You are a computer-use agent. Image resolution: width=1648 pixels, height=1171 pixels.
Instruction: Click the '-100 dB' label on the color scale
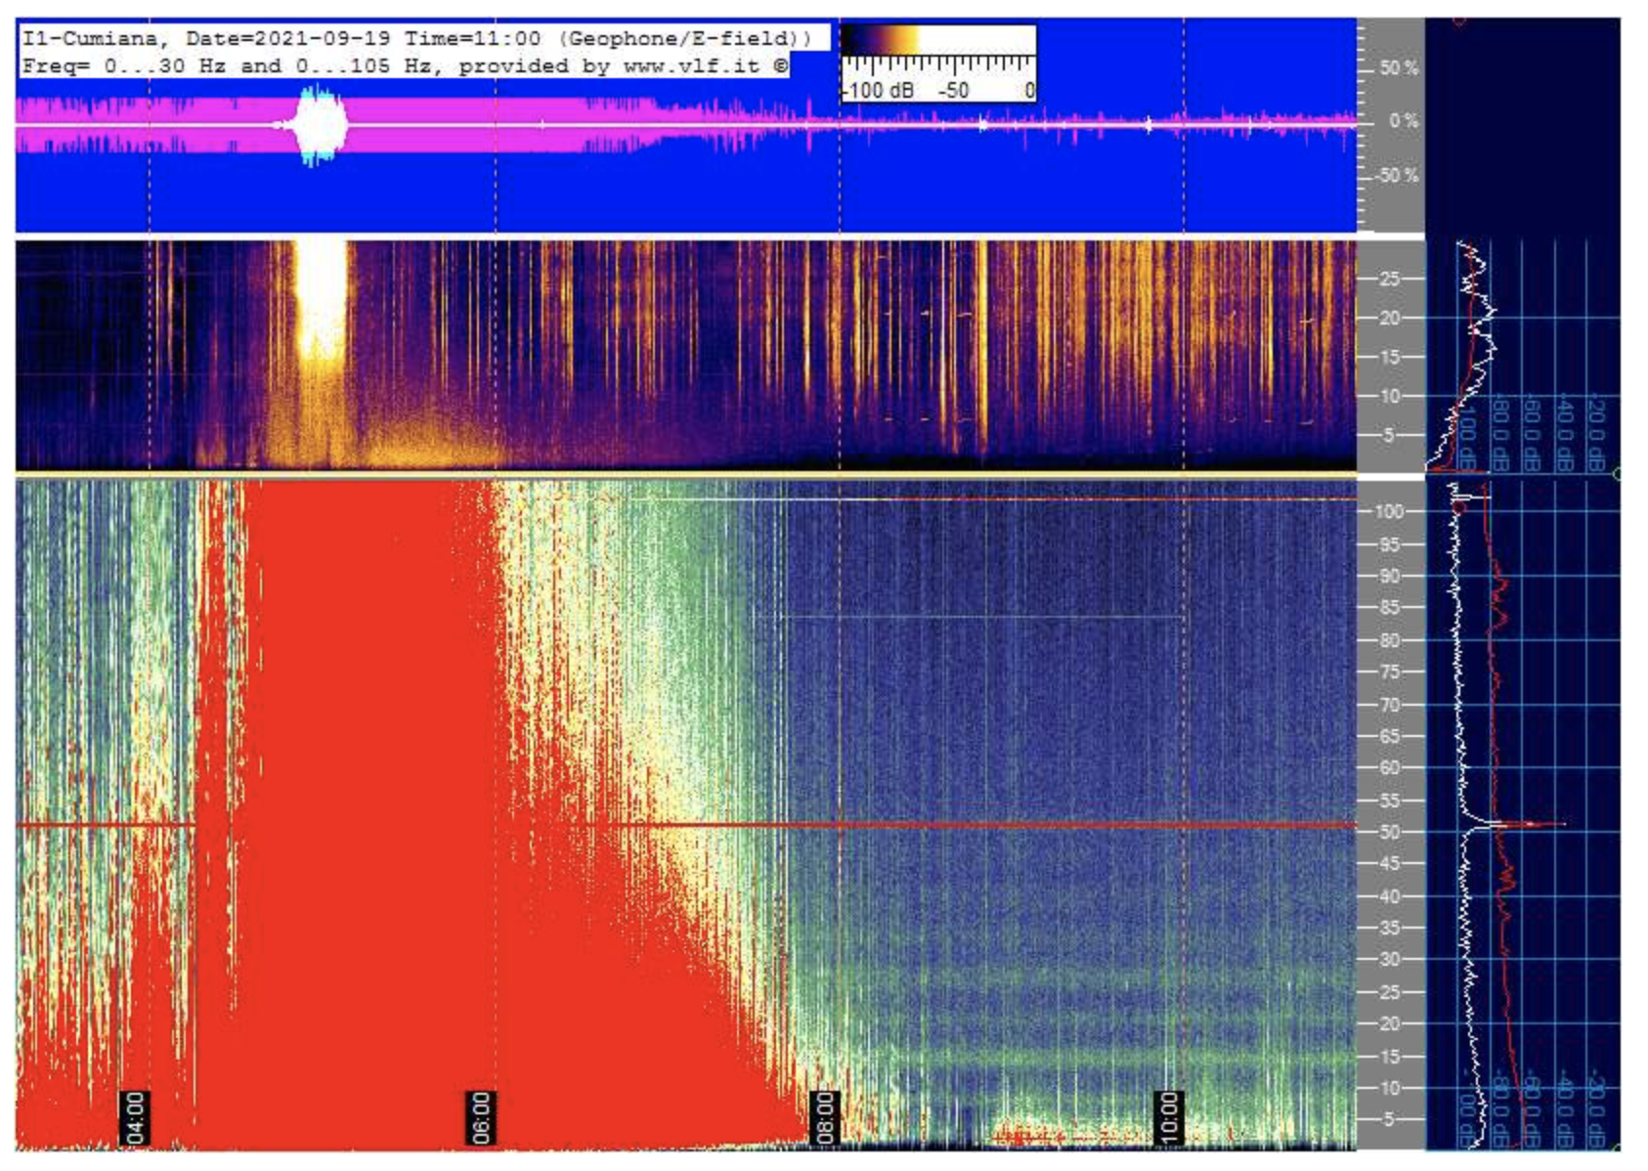click(x=879, y=90)
